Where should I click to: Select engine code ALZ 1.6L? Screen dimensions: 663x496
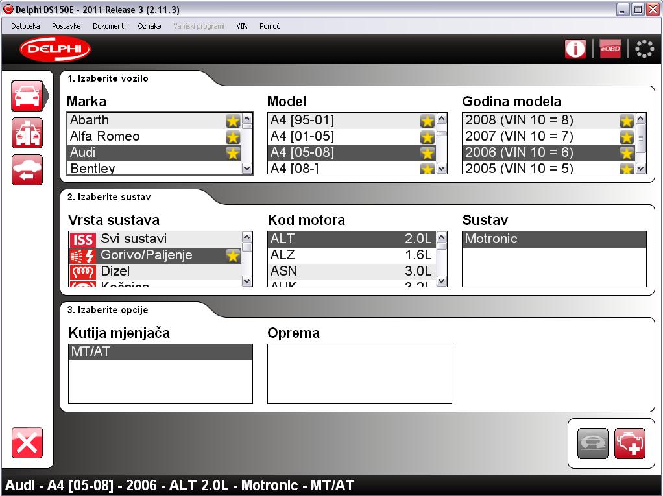coord(352,255)
